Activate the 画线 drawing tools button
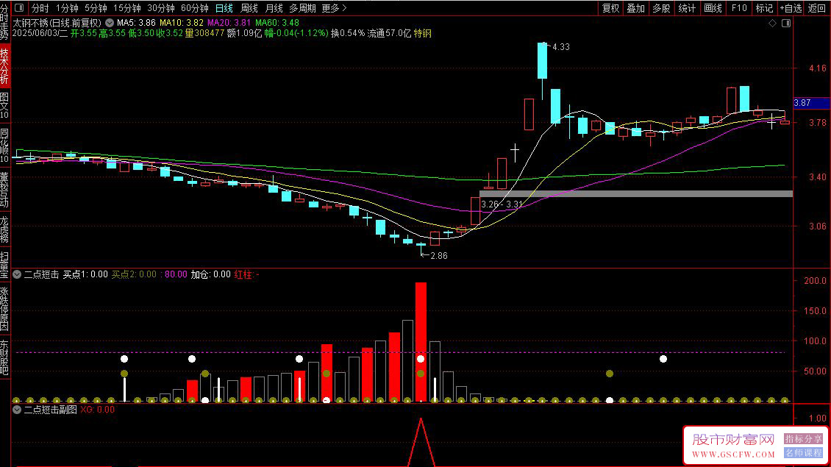This screenshot has height=467, width=831. pos(713,8)
